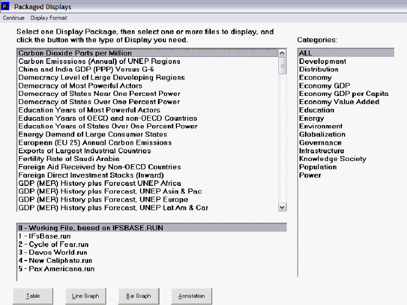Choose the Pax Americana.run file
The height and width of the screenshot is (305, 407).
tap(56, 269)
